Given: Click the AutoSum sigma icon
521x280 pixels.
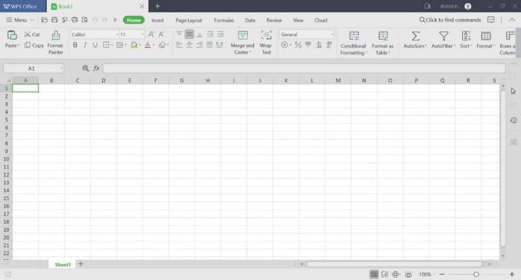Looking at the screenshot, I should pos(415,36).
